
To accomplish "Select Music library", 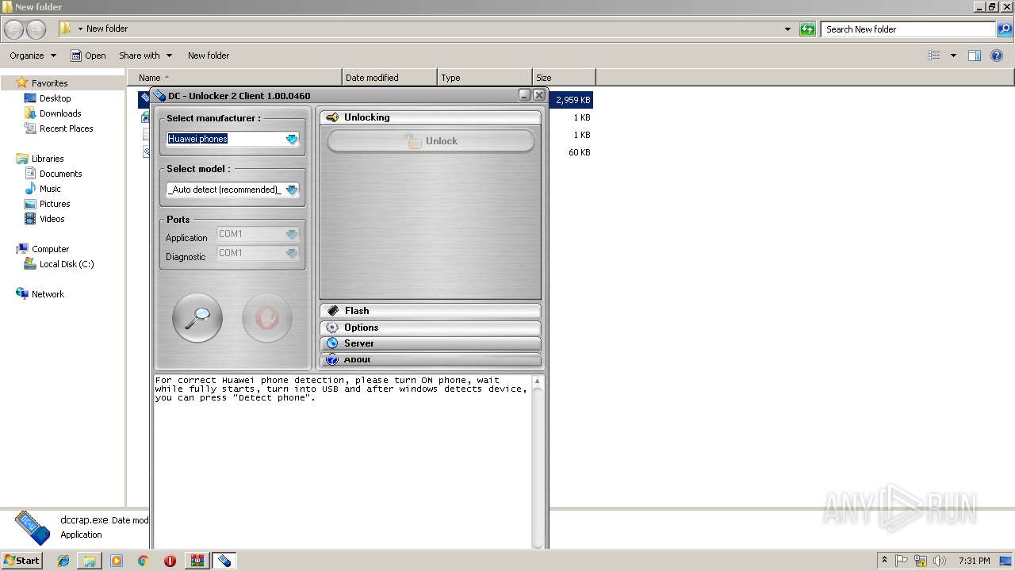I will coord(50,189).
